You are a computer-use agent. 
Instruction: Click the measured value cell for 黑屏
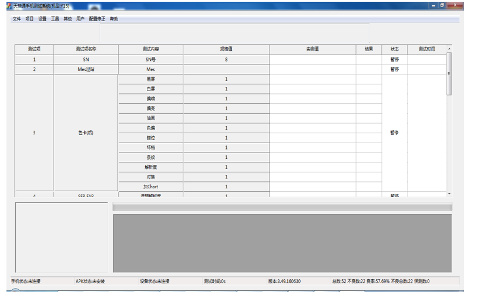[312, 79]
